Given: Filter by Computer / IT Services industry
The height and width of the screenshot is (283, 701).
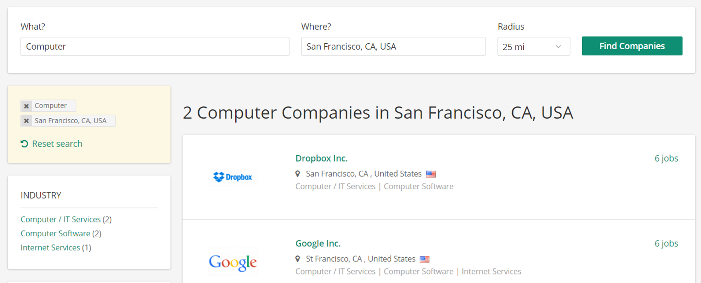Looking at the screenshot, I should point(60,219).
